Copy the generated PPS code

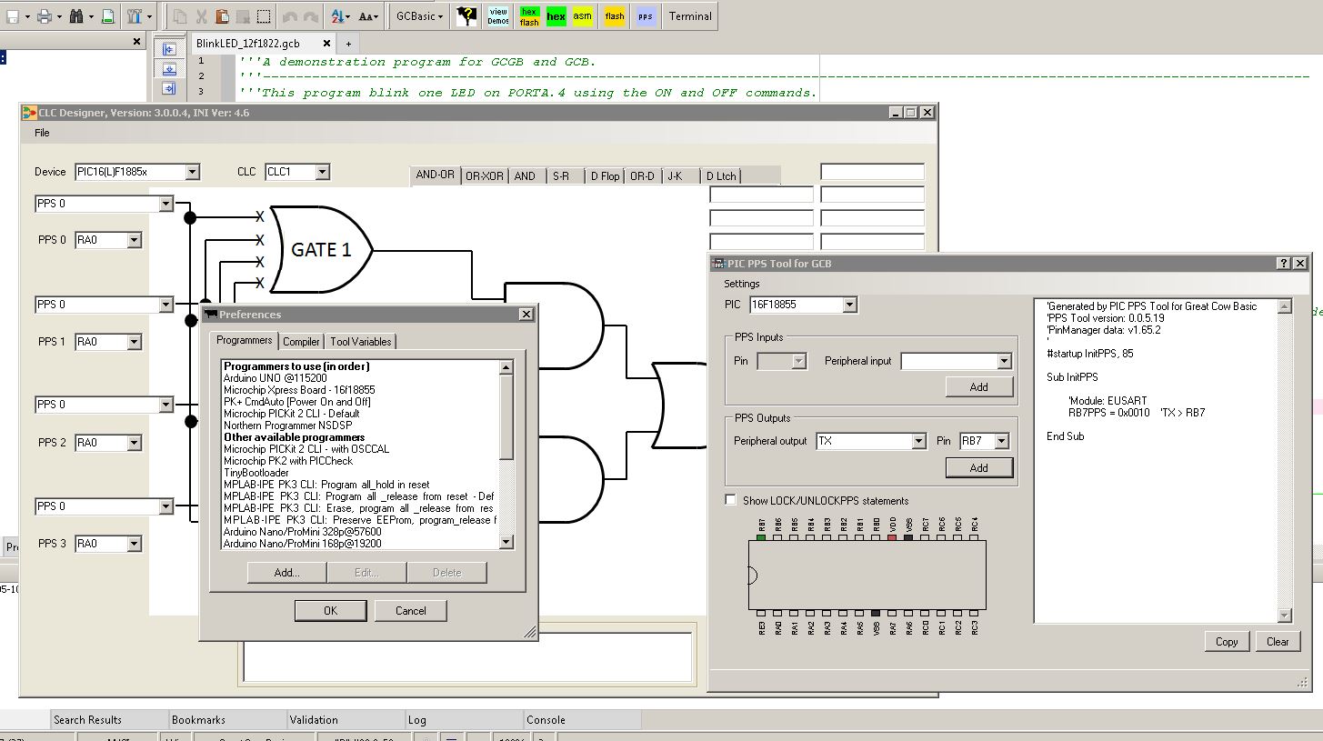point(1226,641)
